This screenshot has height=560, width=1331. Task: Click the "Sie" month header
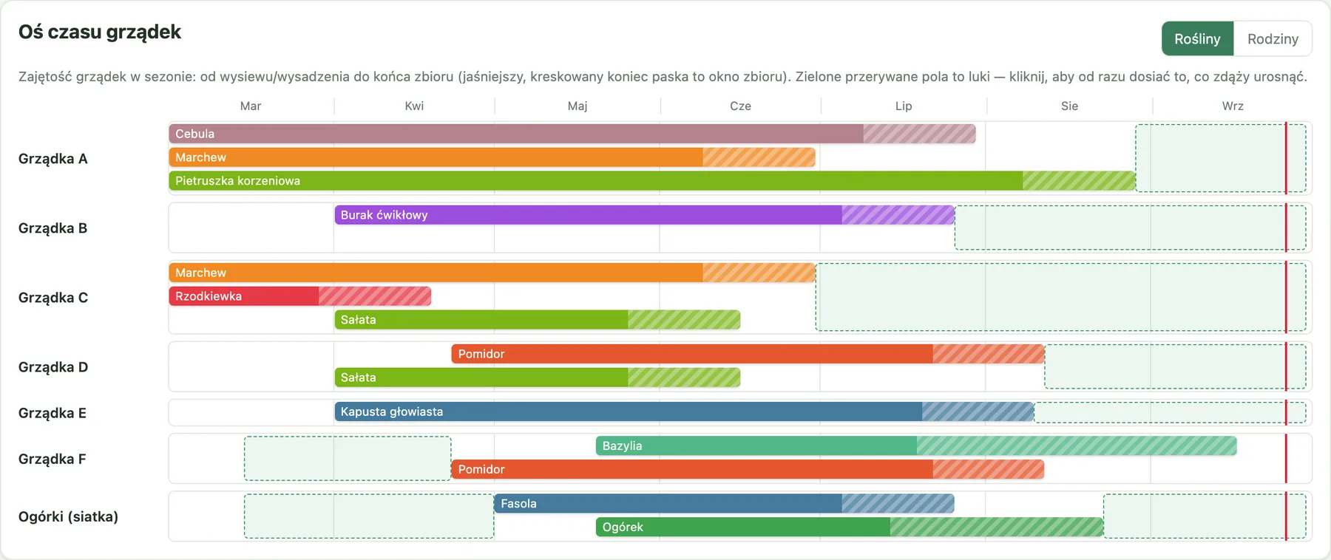(x=1069, y=106)
